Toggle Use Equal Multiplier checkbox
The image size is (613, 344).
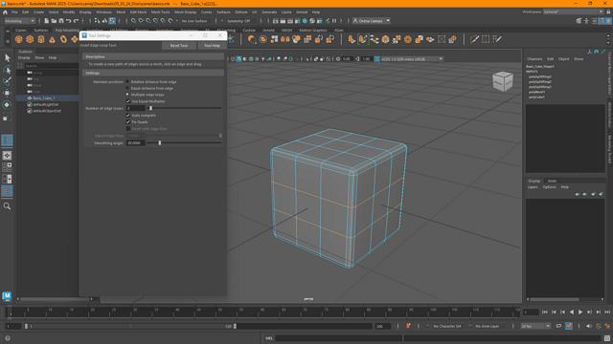(x=127, y=101)
